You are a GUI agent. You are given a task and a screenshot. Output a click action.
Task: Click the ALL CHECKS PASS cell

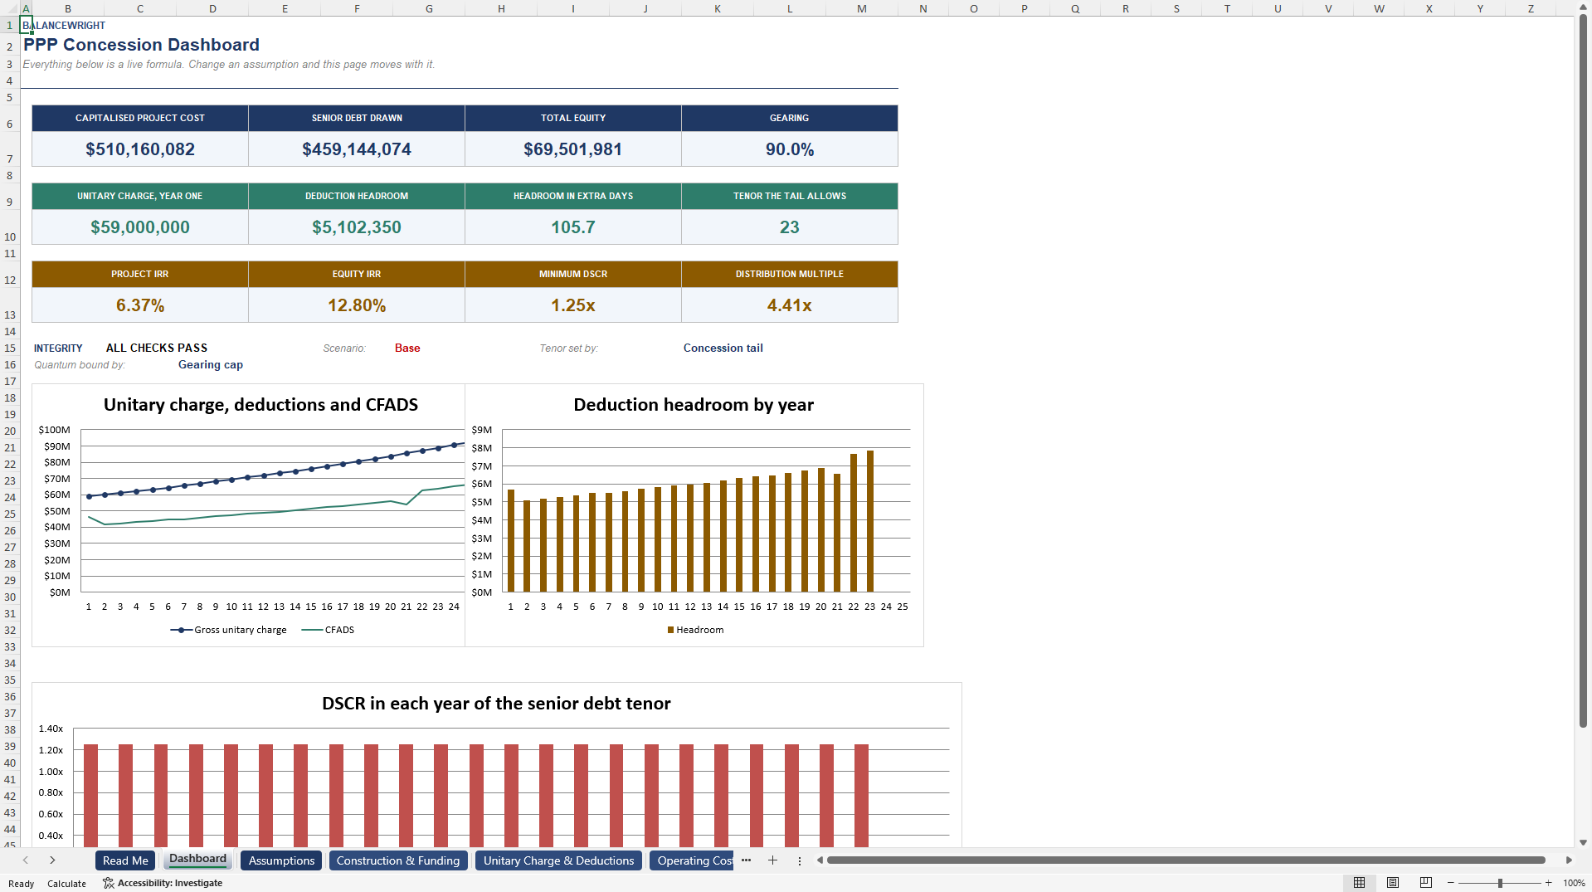coord(157,348)
